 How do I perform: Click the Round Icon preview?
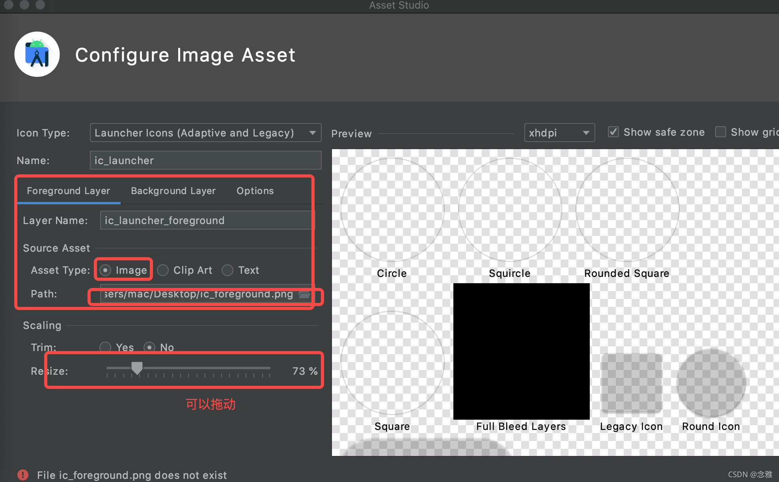[x=711, y=383]
